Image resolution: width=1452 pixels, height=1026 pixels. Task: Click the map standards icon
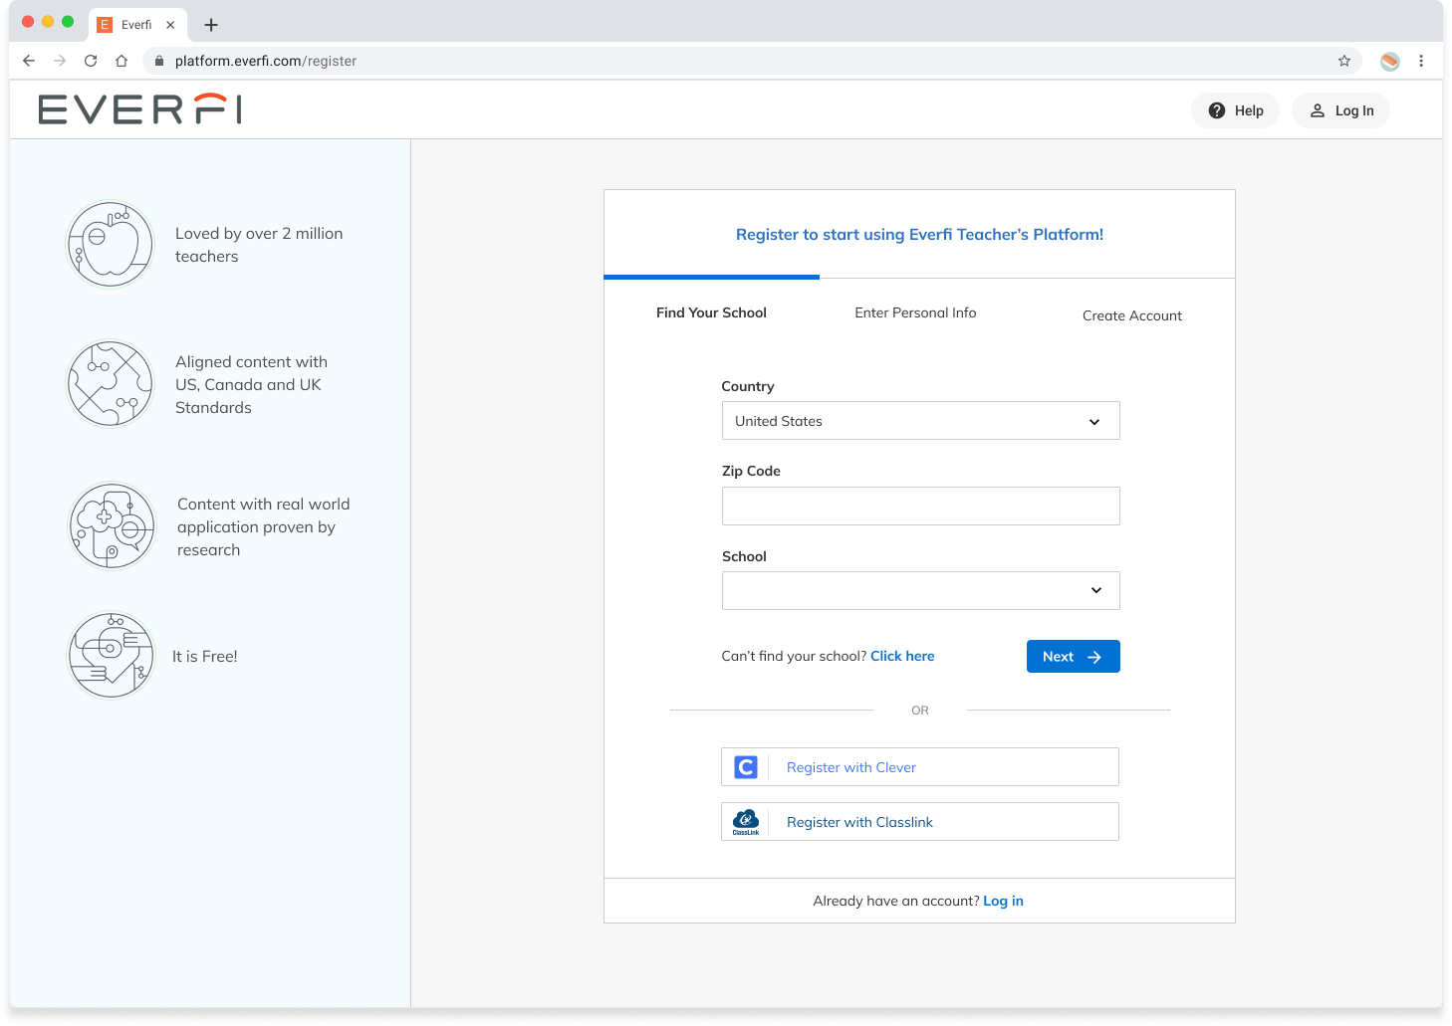click(x=111, y=384)
